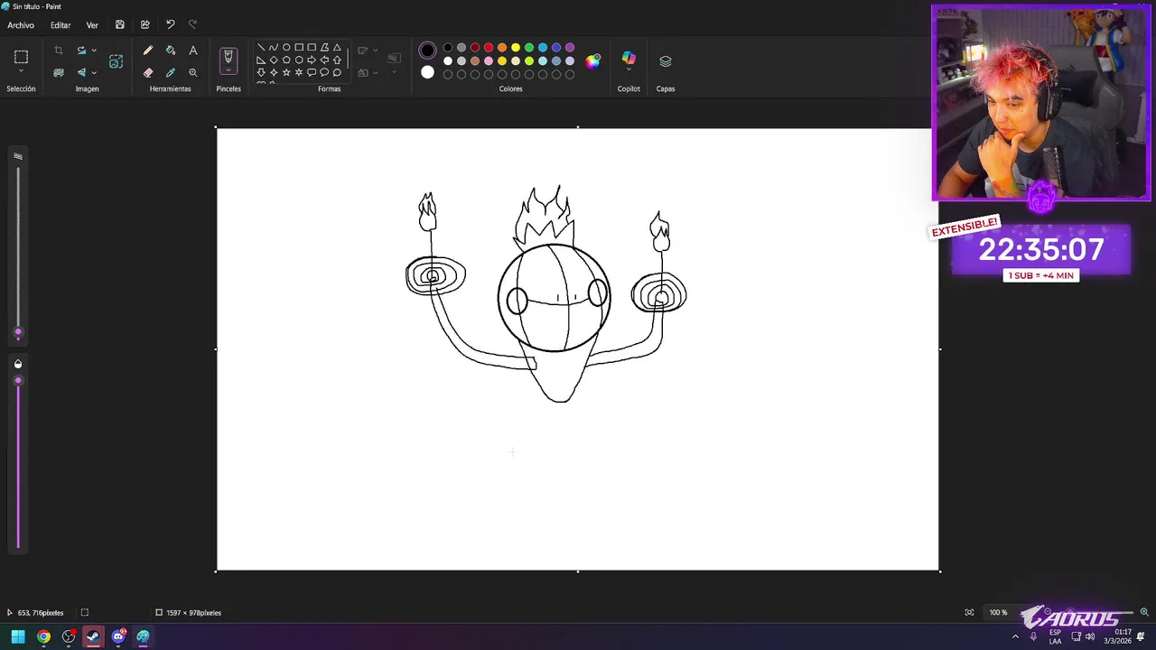1156x650 pixels.
Task: Pick the purple color swatch
Action: tap(570, 48)
